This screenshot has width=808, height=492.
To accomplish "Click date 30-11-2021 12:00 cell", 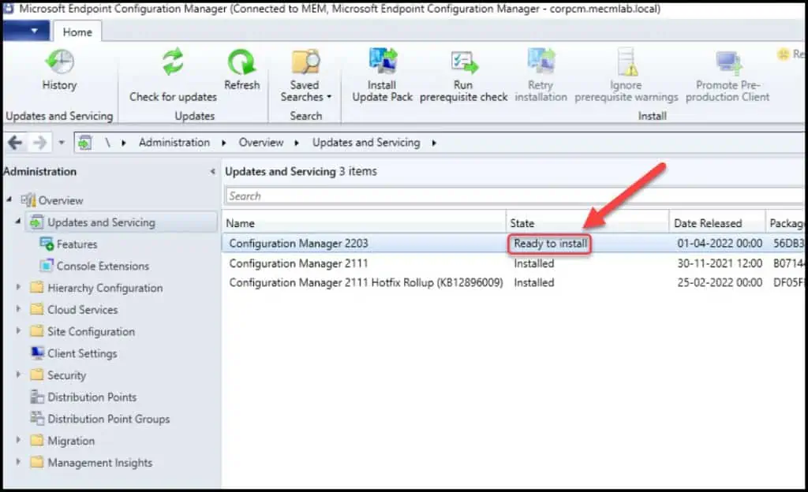I will tap(720, 263).
